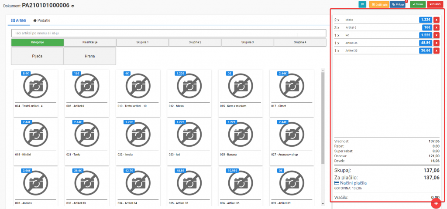The image size is (447, 209).
Task: Add article 023 - led
Action: pos(189,142)
